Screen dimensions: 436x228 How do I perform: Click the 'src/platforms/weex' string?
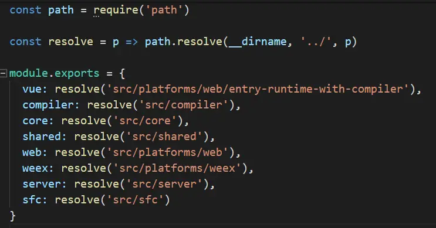[x=177, y=169]
